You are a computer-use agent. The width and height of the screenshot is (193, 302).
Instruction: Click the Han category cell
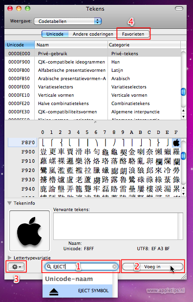tap(116, 62)
